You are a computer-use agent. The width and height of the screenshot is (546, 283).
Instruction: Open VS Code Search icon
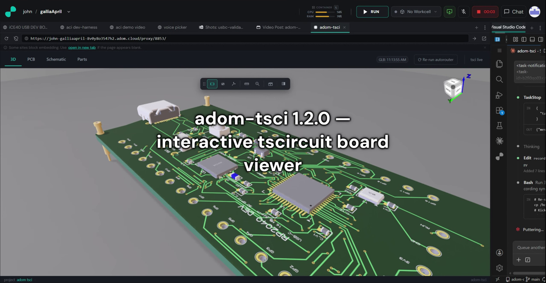click(500, 79)
